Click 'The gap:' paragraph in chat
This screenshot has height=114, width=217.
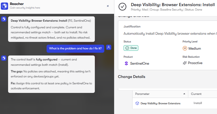[51, 74]
